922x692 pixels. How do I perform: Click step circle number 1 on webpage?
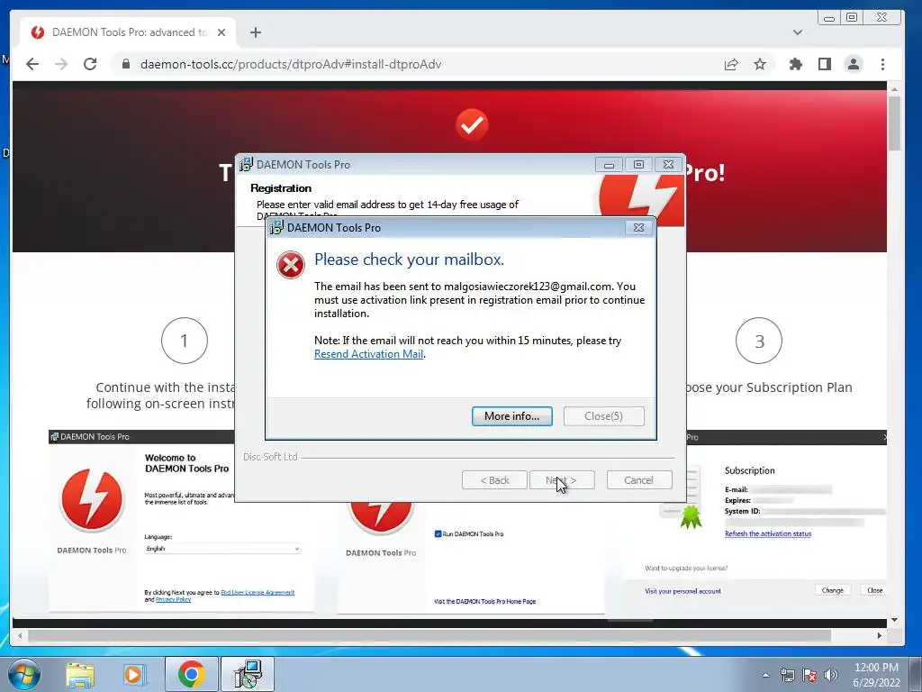[184, 341]
